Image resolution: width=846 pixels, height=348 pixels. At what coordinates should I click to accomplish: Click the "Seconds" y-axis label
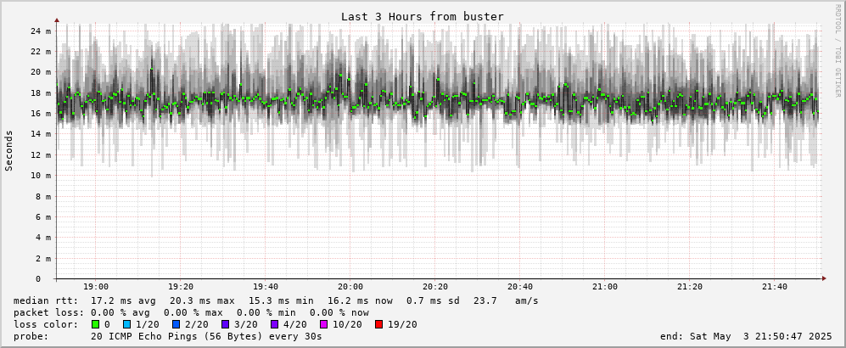pos(8,150)
